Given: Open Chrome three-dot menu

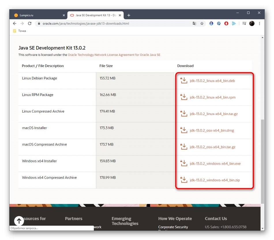Looking at the screenshot, I should 259,23.
